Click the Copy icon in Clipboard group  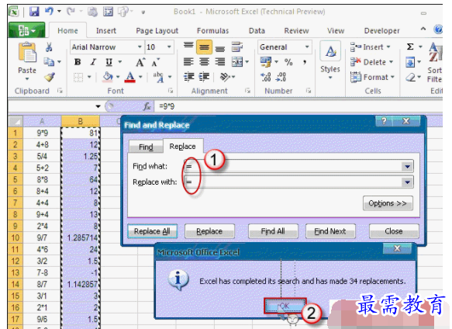pyautogui.click(x=49, y=62)
